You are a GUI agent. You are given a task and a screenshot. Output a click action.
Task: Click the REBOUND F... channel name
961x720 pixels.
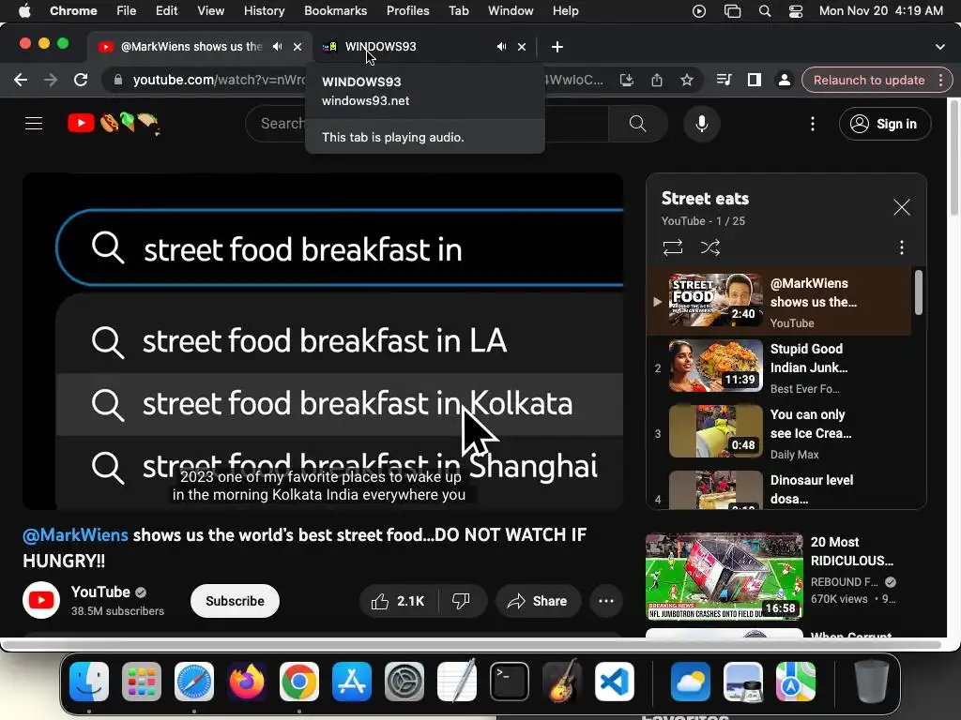point(844,581)
